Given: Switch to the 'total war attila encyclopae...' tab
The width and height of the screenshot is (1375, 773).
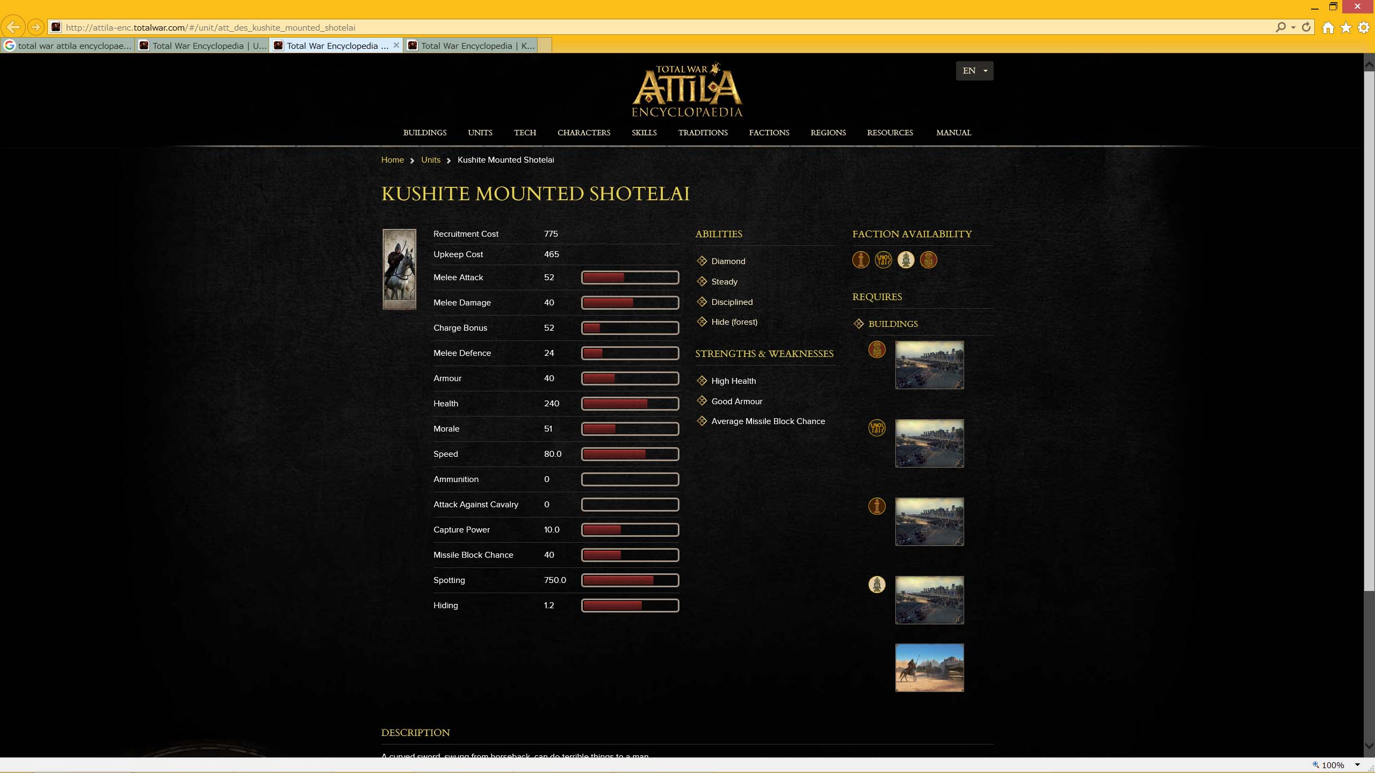Looking at the screenshot, I should tap(68, 46).
